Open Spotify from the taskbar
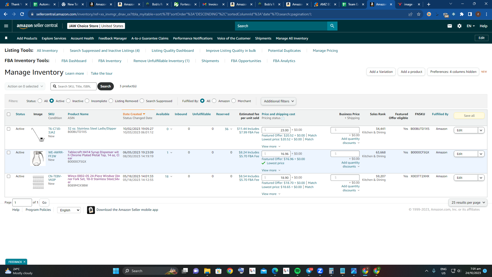Screen dimensions: 492x277 (x=297, y=271)
